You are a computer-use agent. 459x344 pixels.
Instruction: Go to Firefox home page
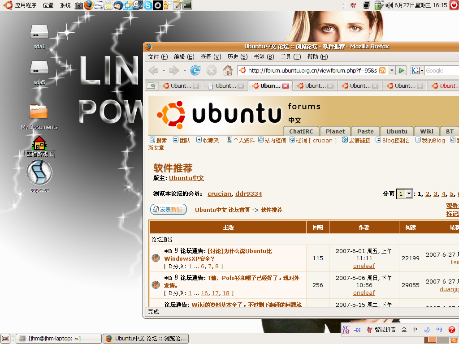(x=227, y=70)
